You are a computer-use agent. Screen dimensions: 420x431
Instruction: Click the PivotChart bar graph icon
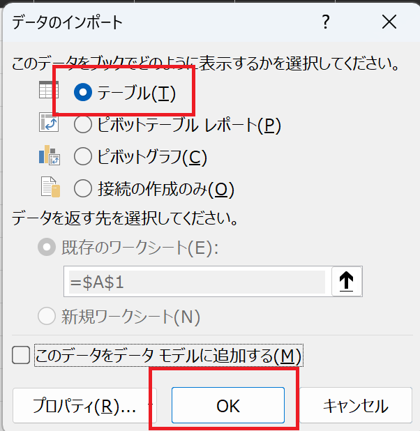coord(48,156)
